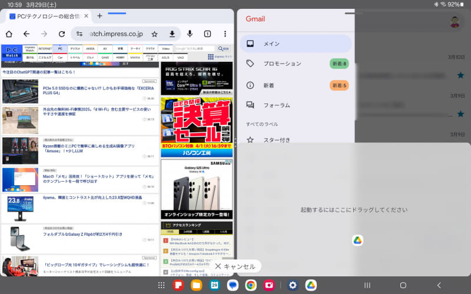Open the Messages app in taskbar
This screenshot has width=471, height=294.
(233, 285)
